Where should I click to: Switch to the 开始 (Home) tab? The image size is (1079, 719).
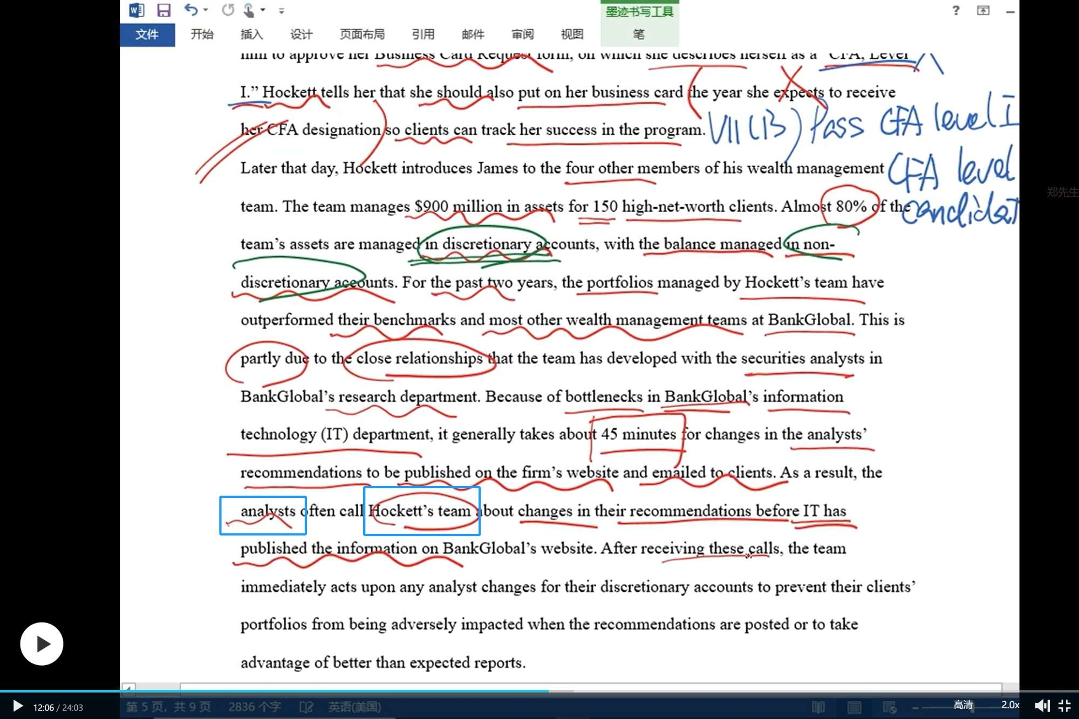click(x=202, y=35)
